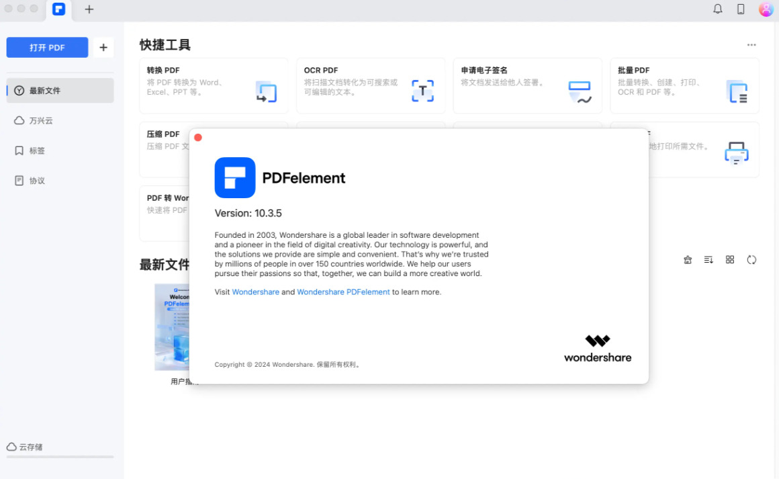779x479 pixels.
Task: Click the 最新文件 section heading
Action: (165, 264)
